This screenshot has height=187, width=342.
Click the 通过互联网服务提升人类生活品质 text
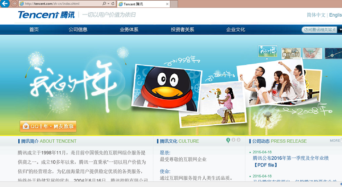[196, 178]
